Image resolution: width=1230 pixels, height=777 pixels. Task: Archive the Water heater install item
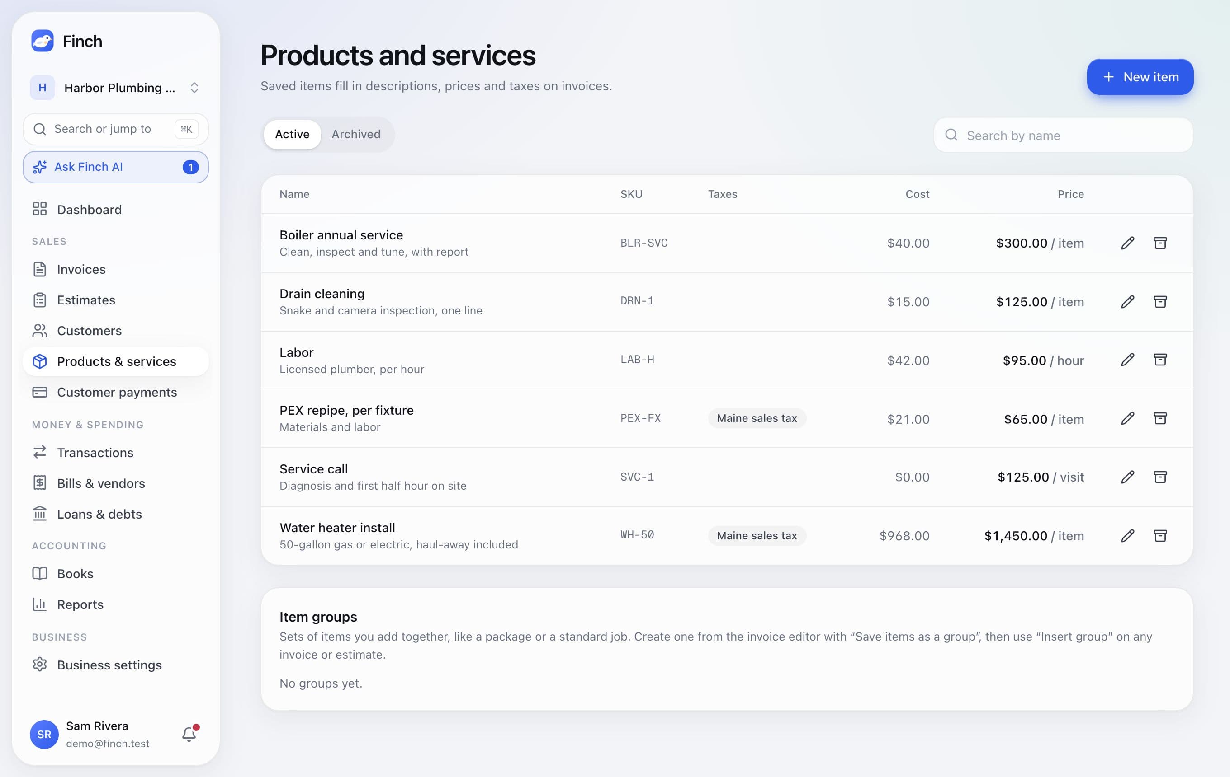(1160, 536)
